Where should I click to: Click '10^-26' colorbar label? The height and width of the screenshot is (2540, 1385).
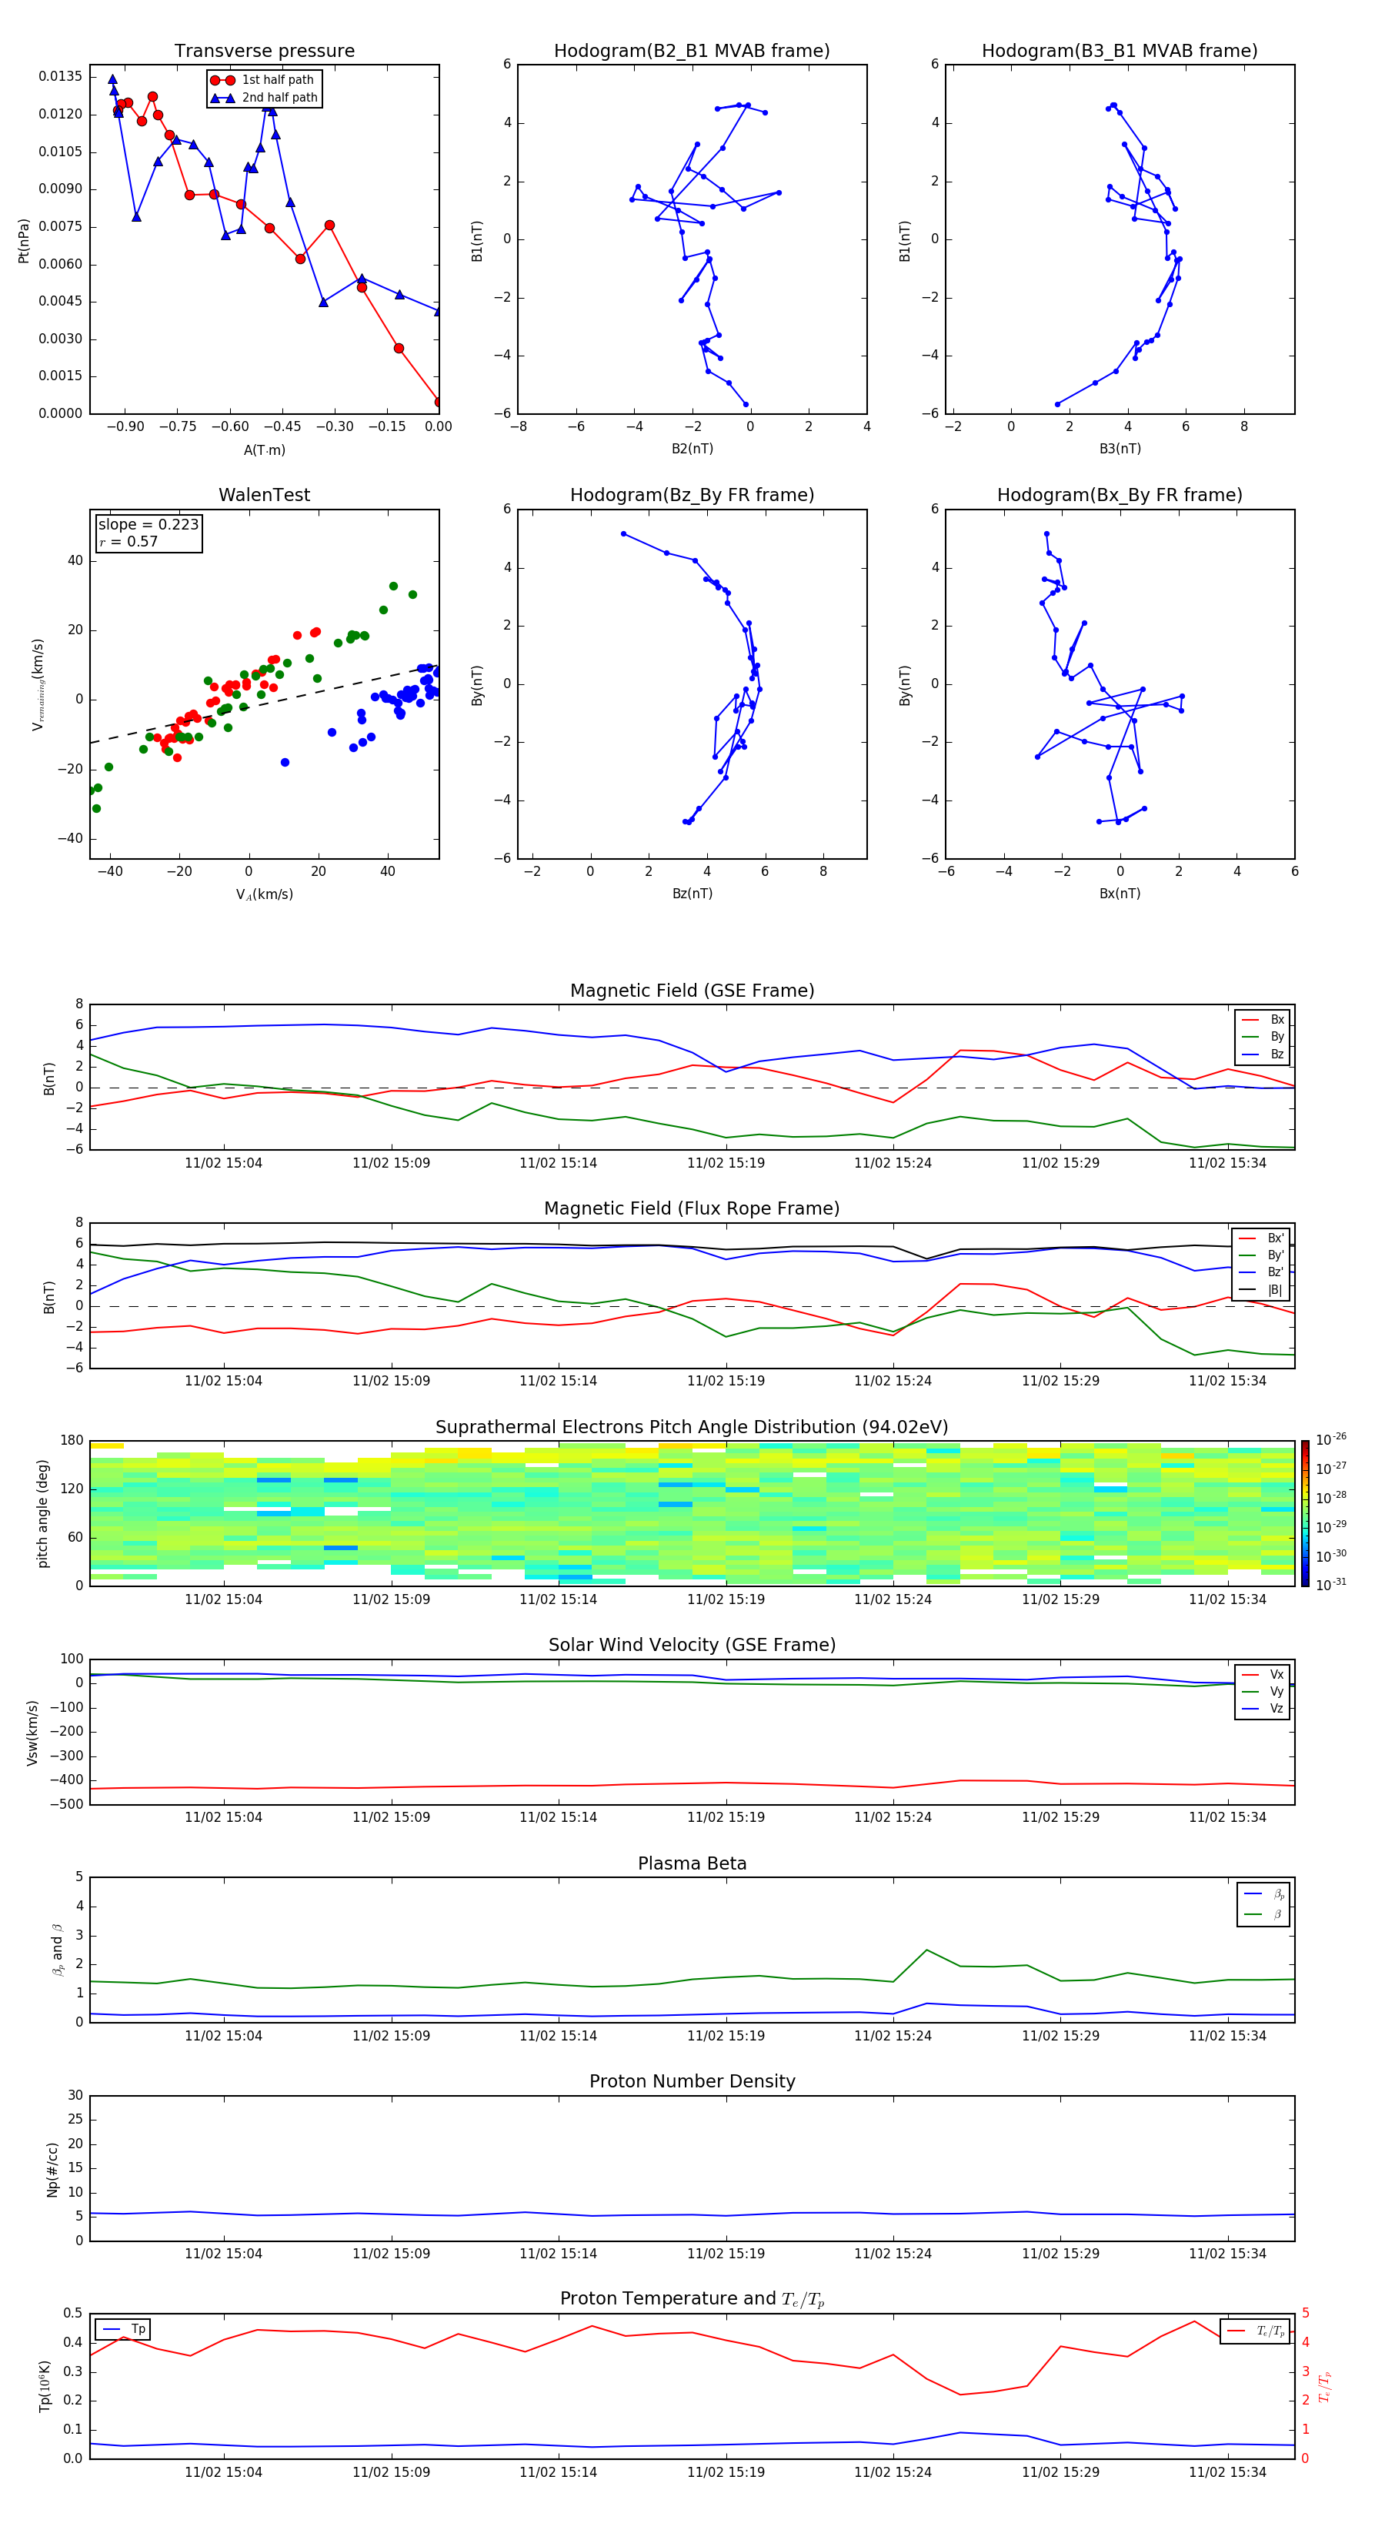point(1332,1439)
